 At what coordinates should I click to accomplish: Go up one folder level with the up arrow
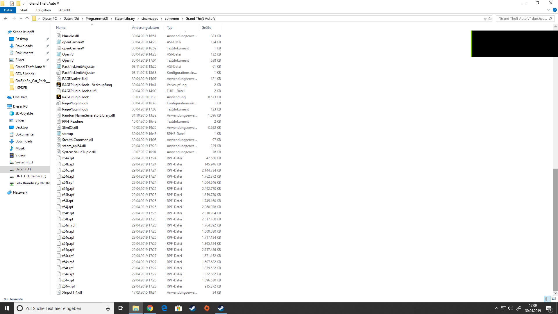(x=27, y=19)
